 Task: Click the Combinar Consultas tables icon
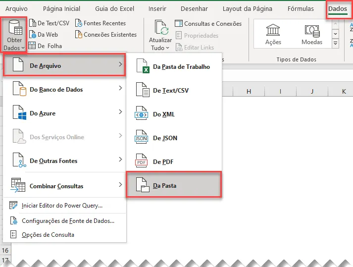tap(18, 185)
